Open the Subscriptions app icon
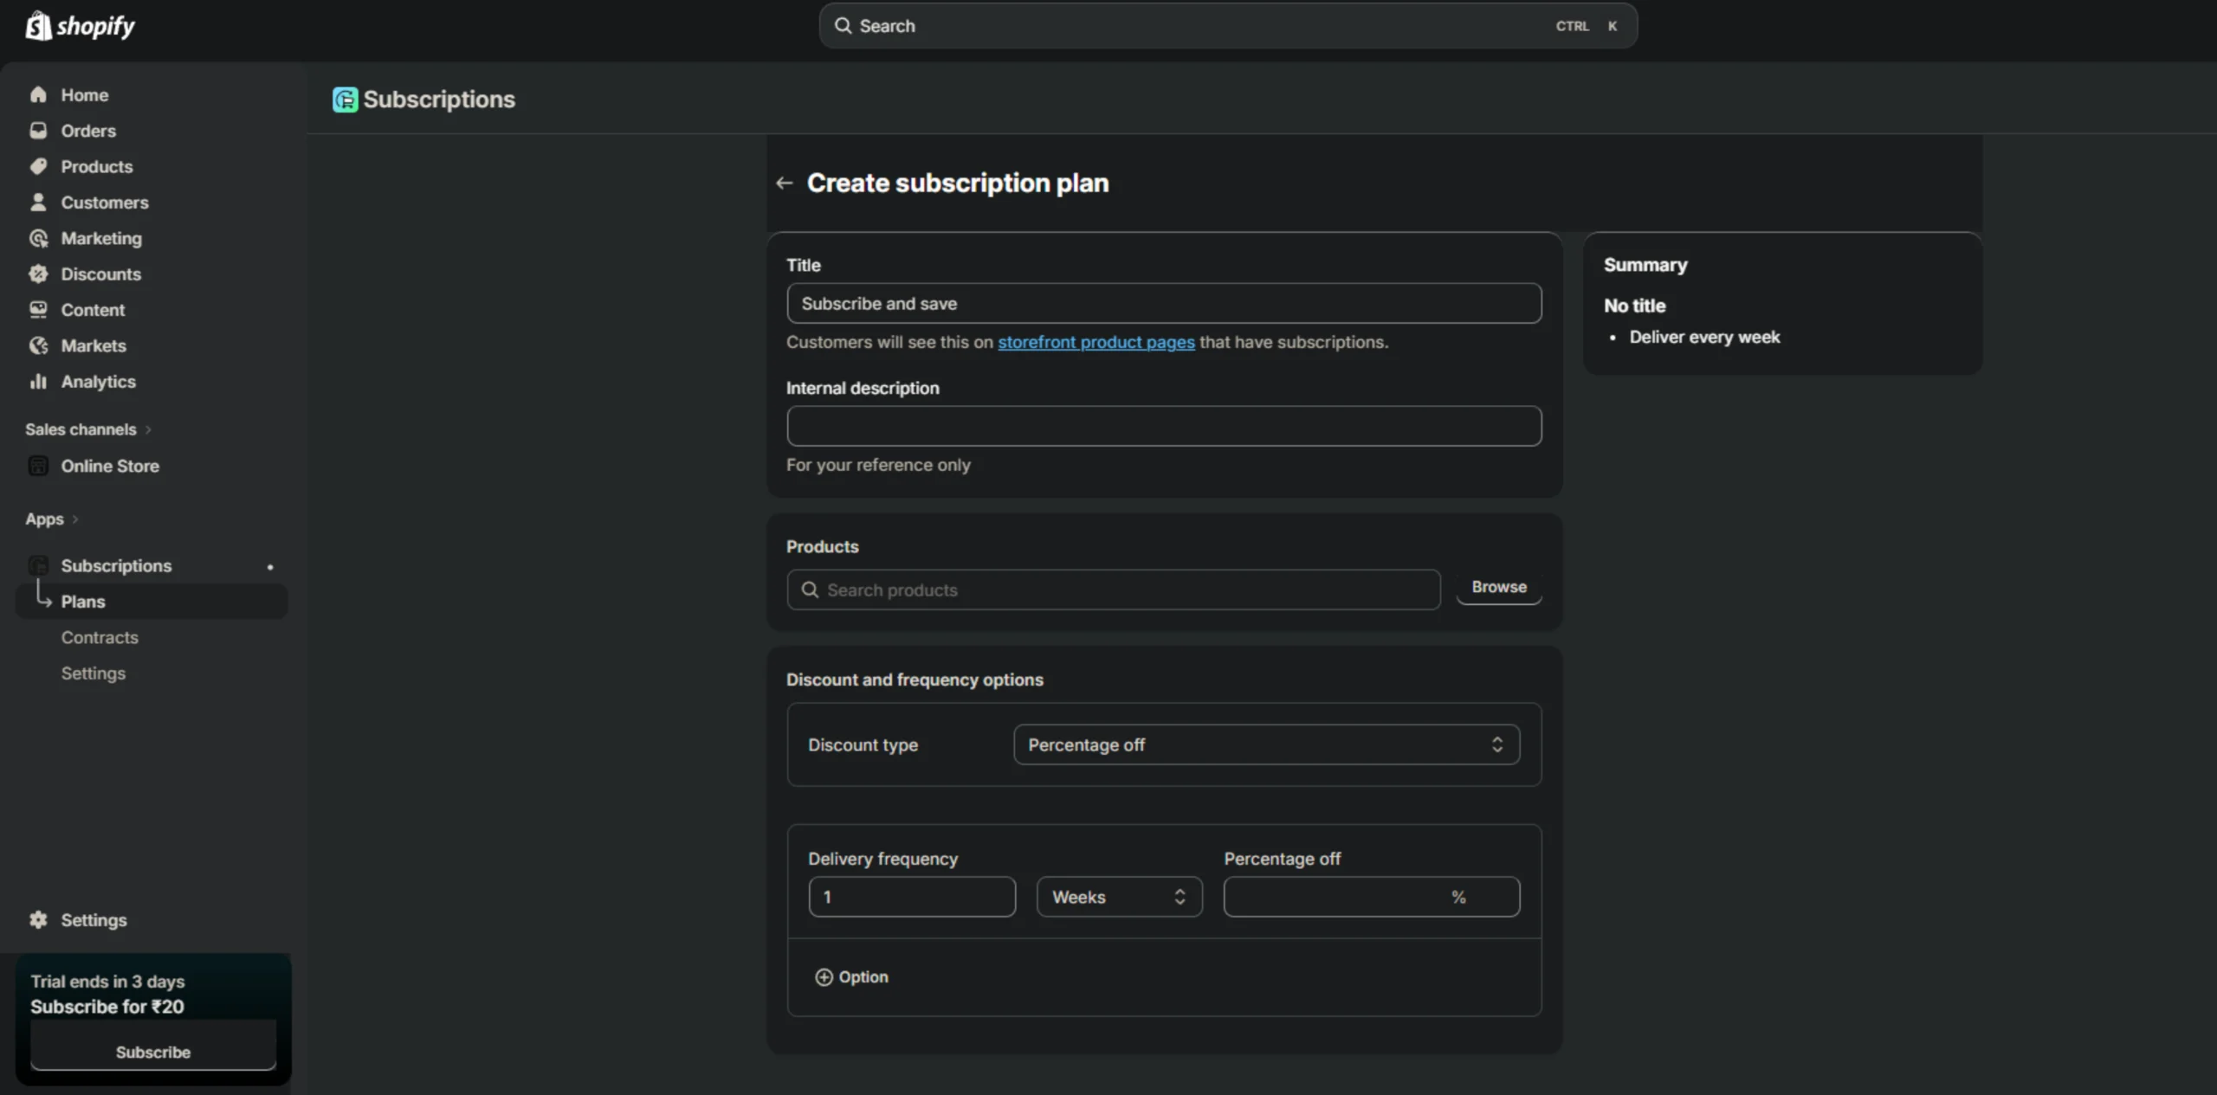Image resolution: width=2217 pixels, height=1095 pixels. (x=39, y=564)
